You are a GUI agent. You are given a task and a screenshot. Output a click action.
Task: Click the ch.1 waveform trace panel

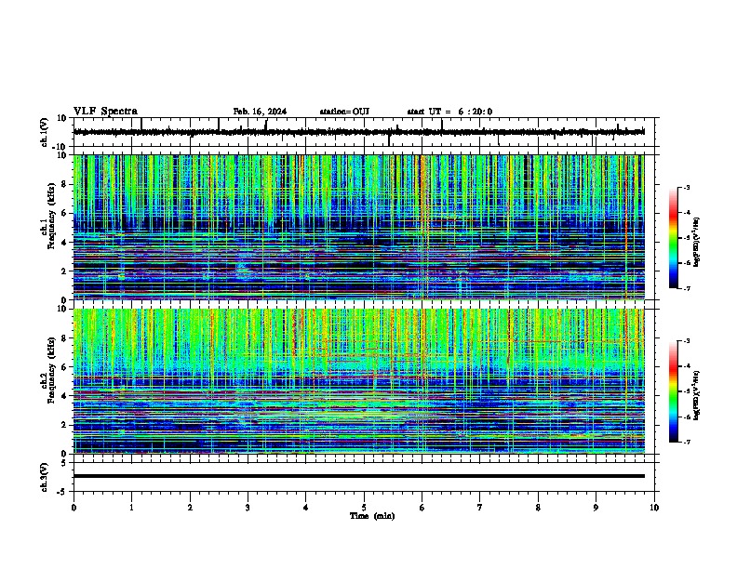(364, 132)
